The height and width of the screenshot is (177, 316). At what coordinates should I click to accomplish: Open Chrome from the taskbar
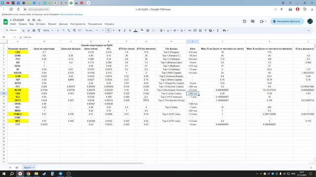coord(28,174)
